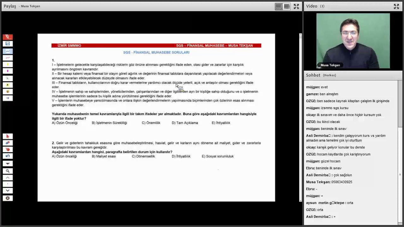404x227 pixels.
Task: Select the blue freehand pen tool
Action: pos(8,51)
